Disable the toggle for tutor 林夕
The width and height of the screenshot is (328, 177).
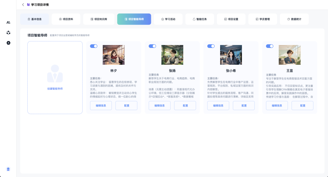[94, 46]
